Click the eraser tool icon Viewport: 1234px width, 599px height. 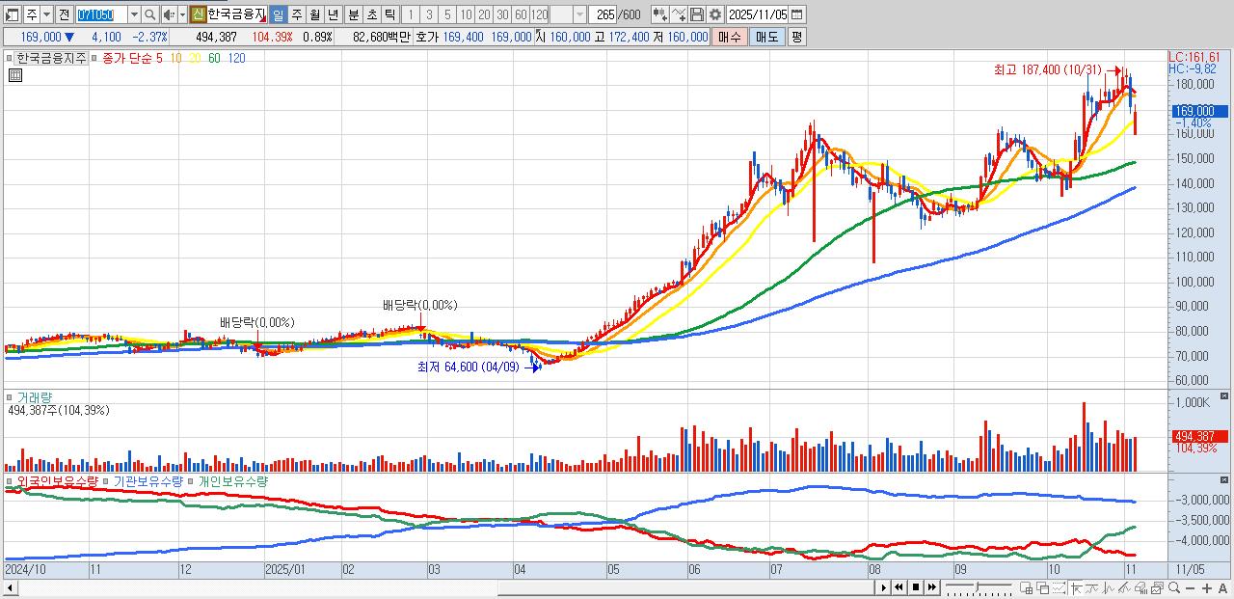[1141, 588]
